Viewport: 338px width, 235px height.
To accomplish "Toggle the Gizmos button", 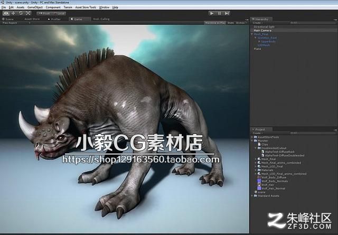I will click(x=240, y=23).
